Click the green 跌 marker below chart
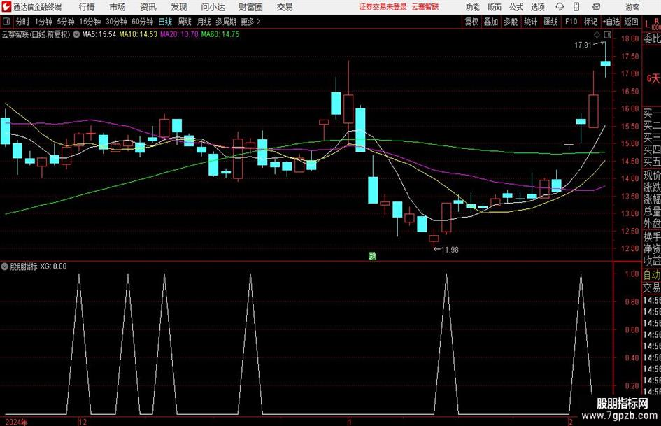This screenshot has width=661, height=426. pyautogui.click(x=373, y=256)
